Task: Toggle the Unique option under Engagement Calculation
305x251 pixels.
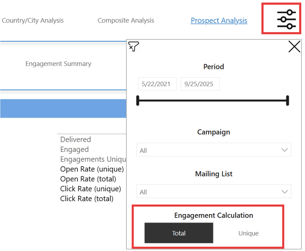Action: coord(248,233)
